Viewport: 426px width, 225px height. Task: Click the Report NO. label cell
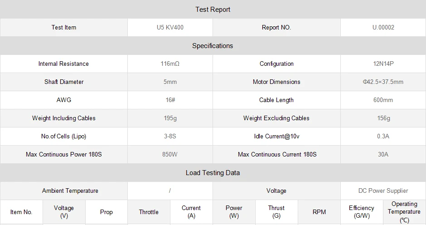pos(276,27)
